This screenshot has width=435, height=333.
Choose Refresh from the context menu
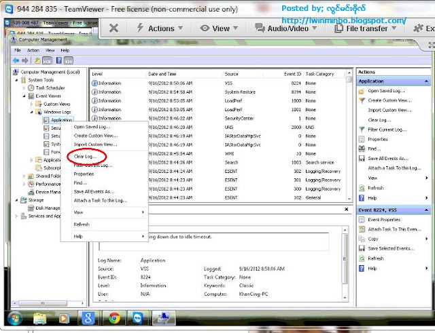tap(82, 224)
